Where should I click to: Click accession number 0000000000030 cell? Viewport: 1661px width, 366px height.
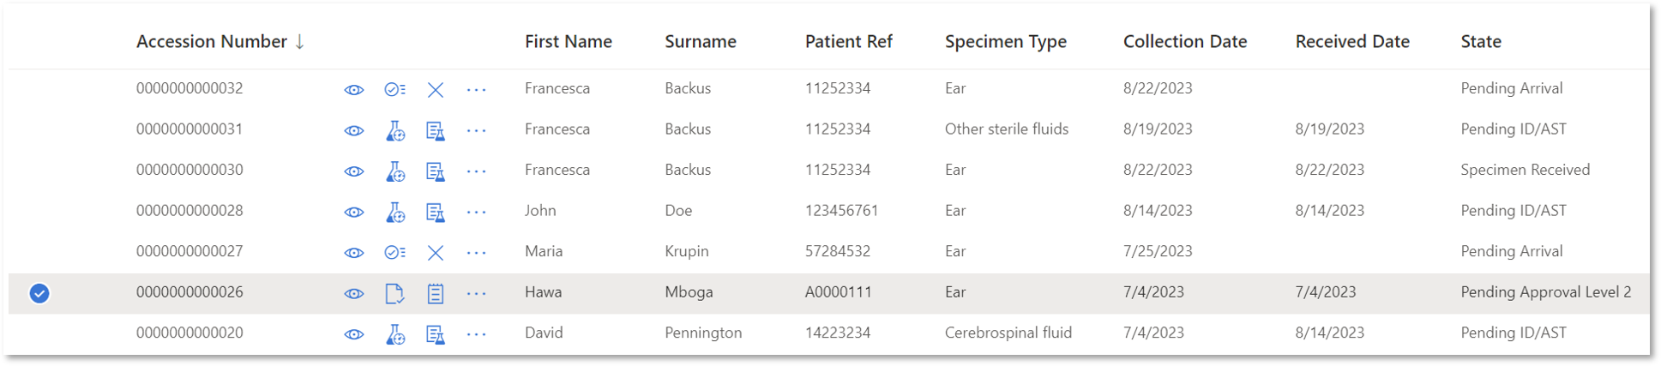click(x=190, y=170)
